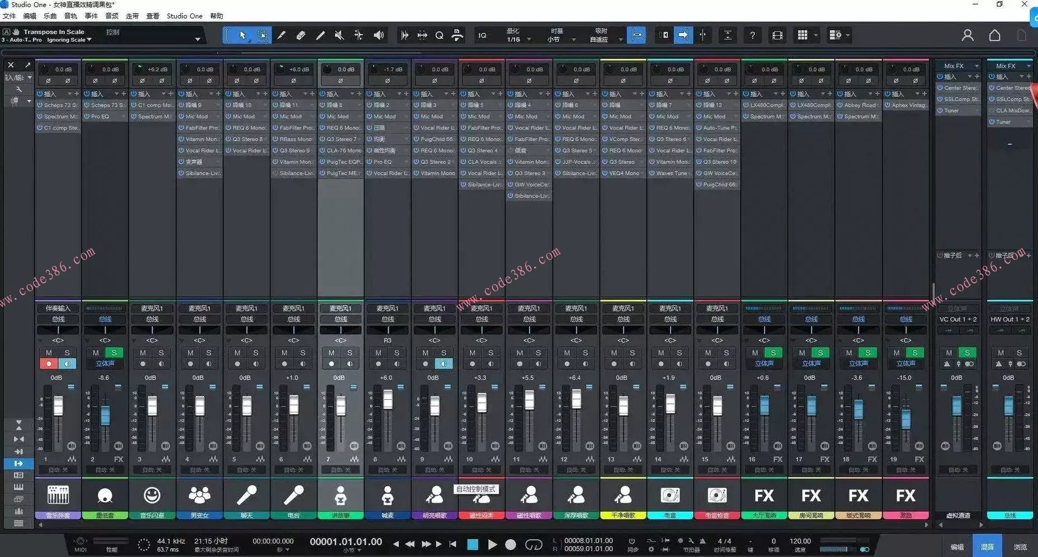Open the help question mark icon
The height and width of the screenshot is (557, 1038).
pos(752,35)
